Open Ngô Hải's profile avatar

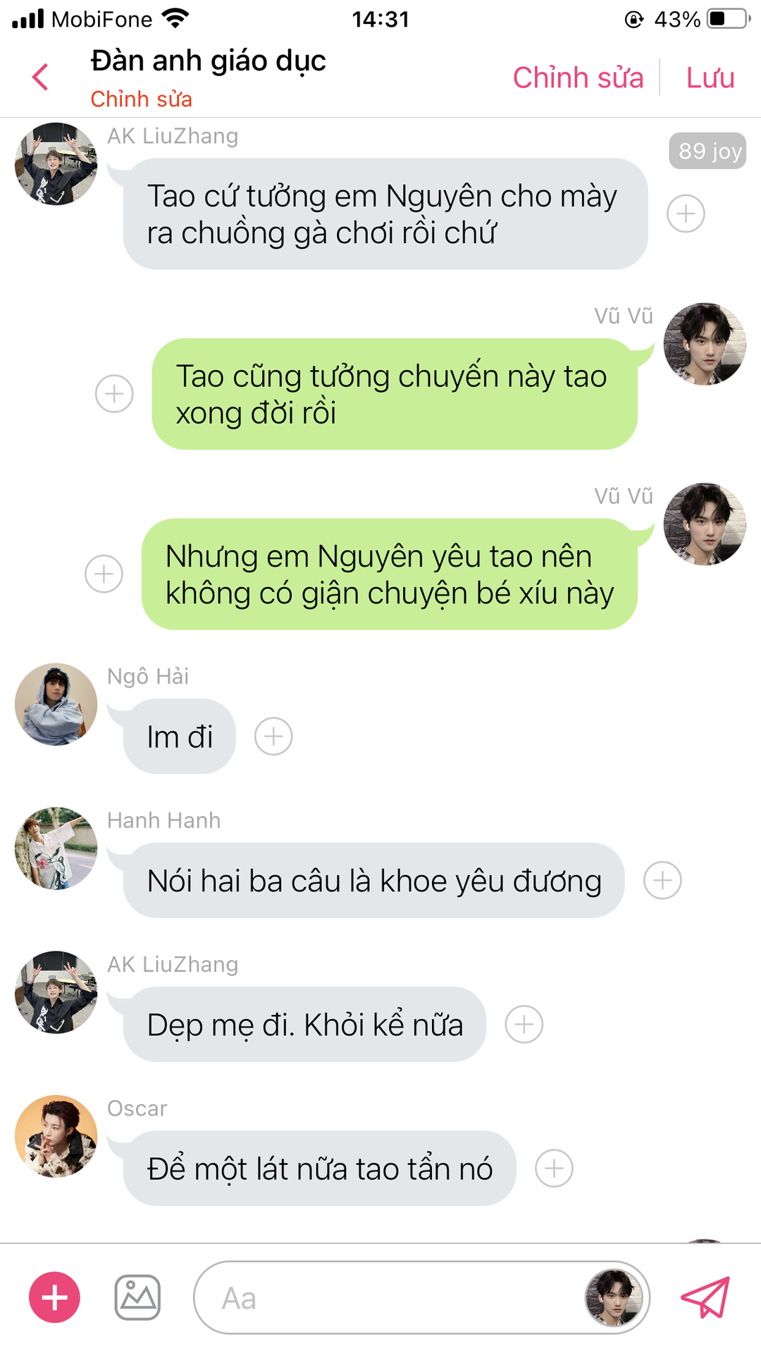[x=56, y=704]
